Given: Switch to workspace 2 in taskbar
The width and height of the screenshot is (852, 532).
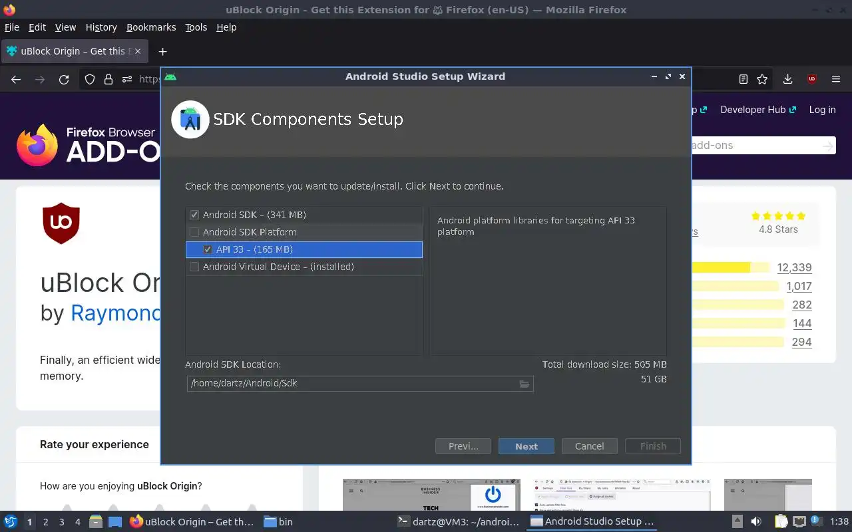Looking at the screenshot, I should click(45, 522).
